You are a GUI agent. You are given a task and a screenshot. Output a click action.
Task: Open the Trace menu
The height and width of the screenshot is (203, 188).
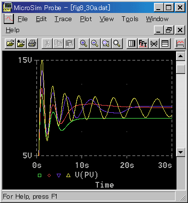[63, 19]
